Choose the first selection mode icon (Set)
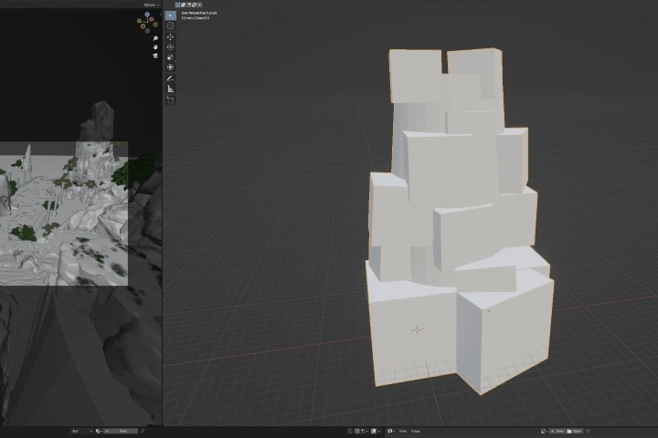Screen dimensions: 658x438 (x=177, y=5)
